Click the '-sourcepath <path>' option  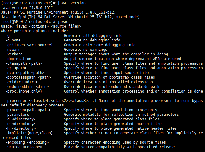(x=25, y=73)
